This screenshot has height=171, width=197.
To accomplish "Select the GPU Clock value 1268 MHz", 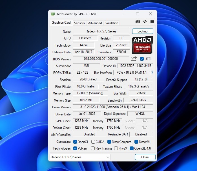I will point(81,121).
